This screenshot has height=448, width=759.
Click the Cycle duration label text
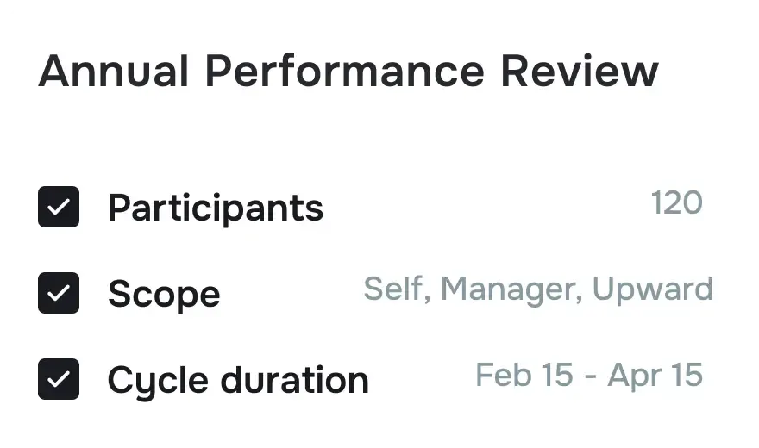[238, 380]
